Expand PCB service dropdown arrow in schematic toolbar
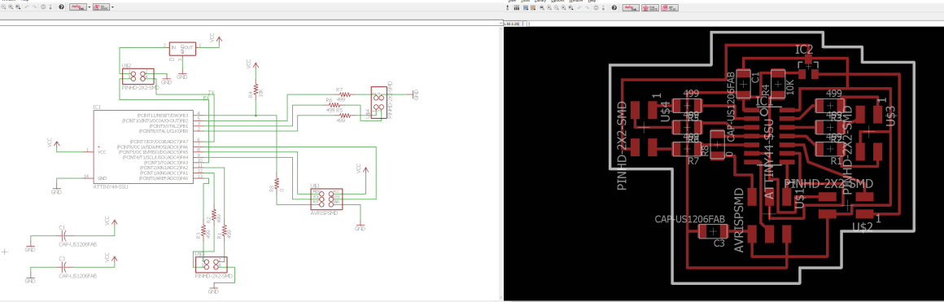 [112, 7]
